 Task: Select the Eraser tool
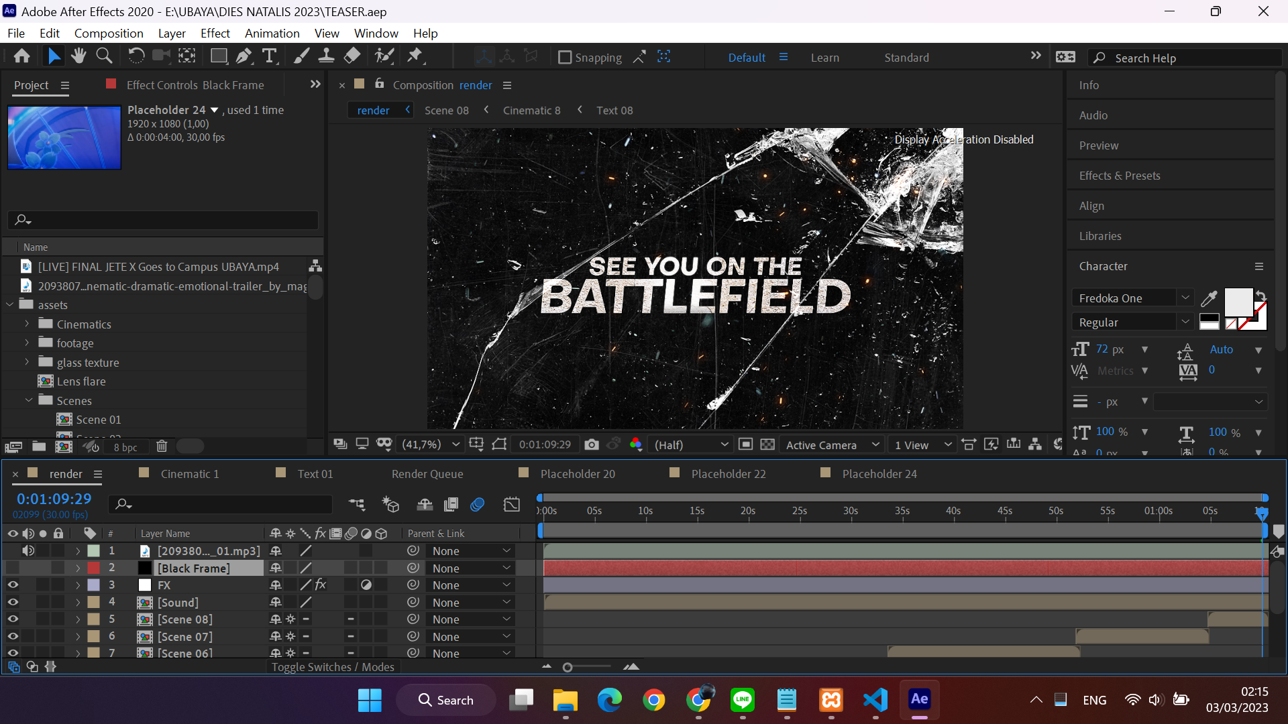tap(352, 56)
